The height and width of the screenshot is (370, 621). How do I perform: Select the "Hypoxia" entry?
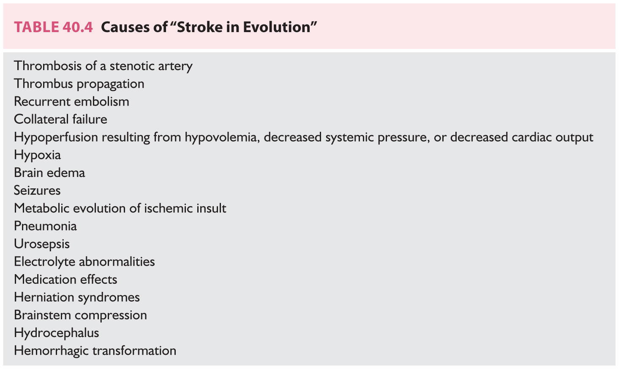(37, 155)
